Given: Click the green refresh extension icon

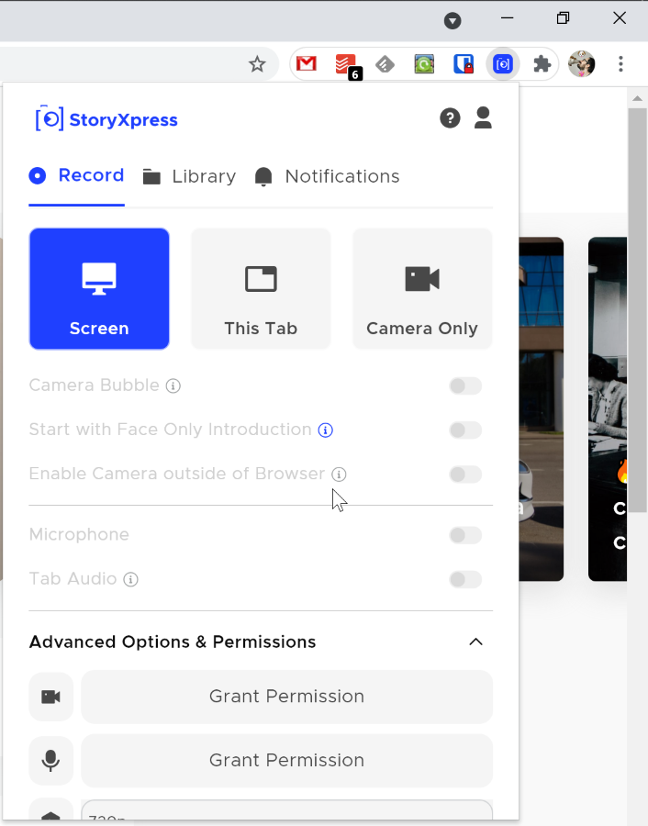Looking at the screenshot, I should pyautogui.click(x=424, y=64).
